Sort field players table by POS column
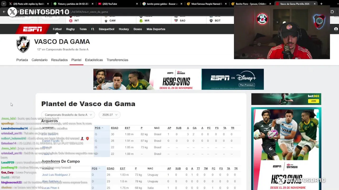This screenshot has width=339, height=190. [x=96, y=168]
